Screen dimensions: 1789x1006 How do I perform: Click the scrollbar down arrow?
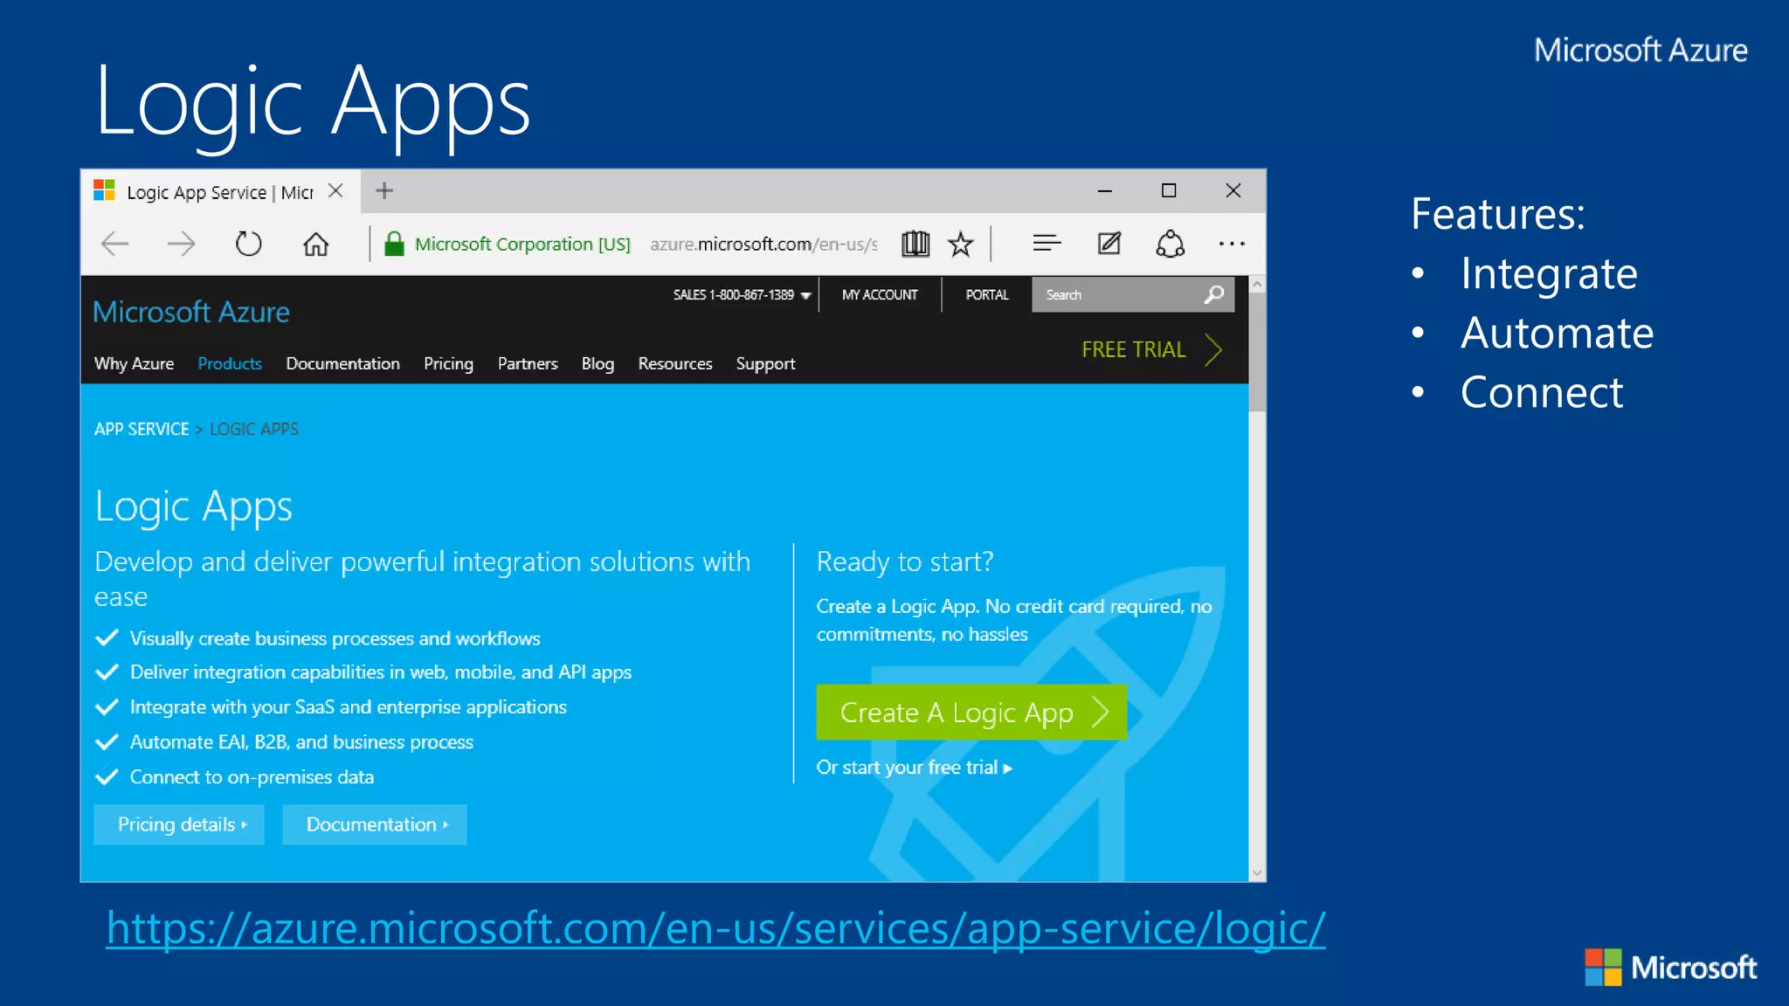click(1257, 872)
